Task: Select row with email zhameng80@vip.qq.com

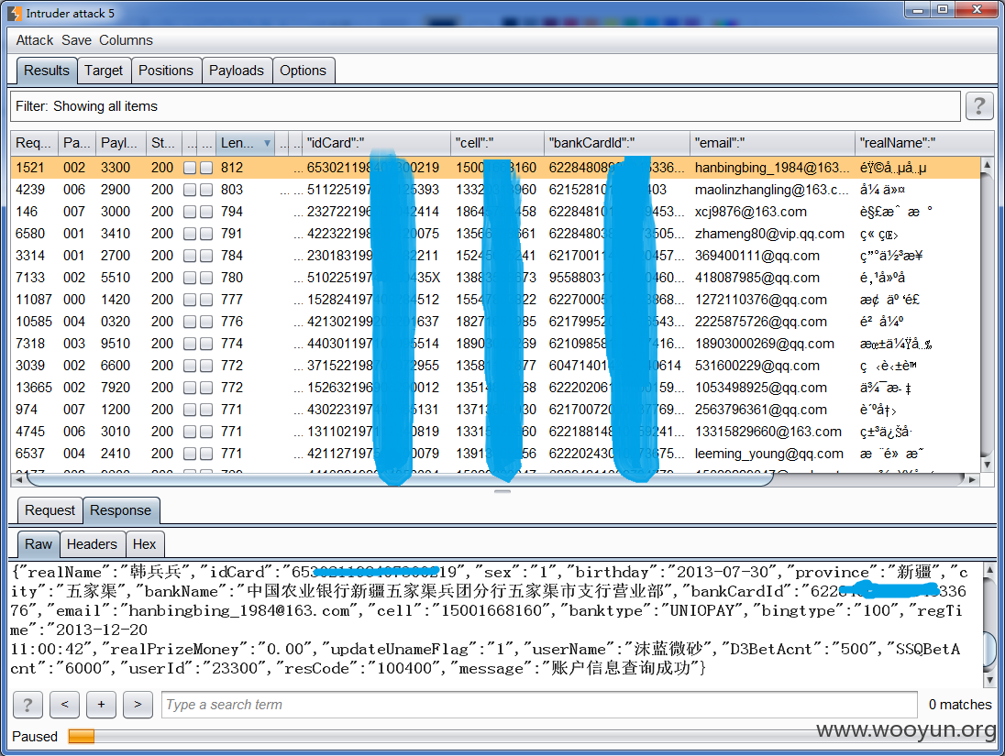Action: tap(495, 234)
